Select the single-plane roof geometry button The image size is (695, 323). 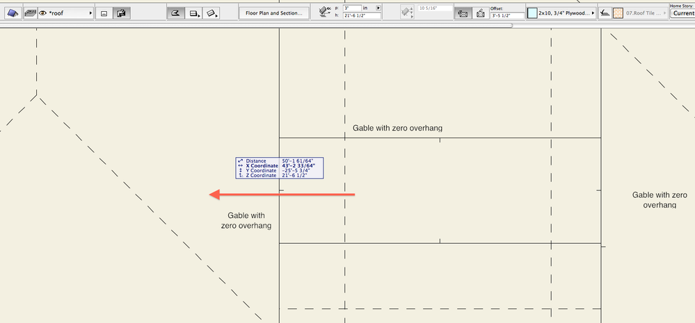point(103,13)
